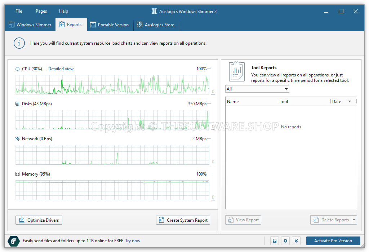Image resolution: width=369 pixels, height=252 pixels.
Task: Switch to the Windows Slimmer tab
Action: tap(30, 25)
